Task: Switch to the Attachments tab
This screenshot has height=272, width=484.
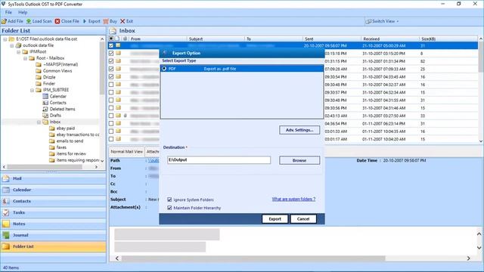Action: [153, 152]
